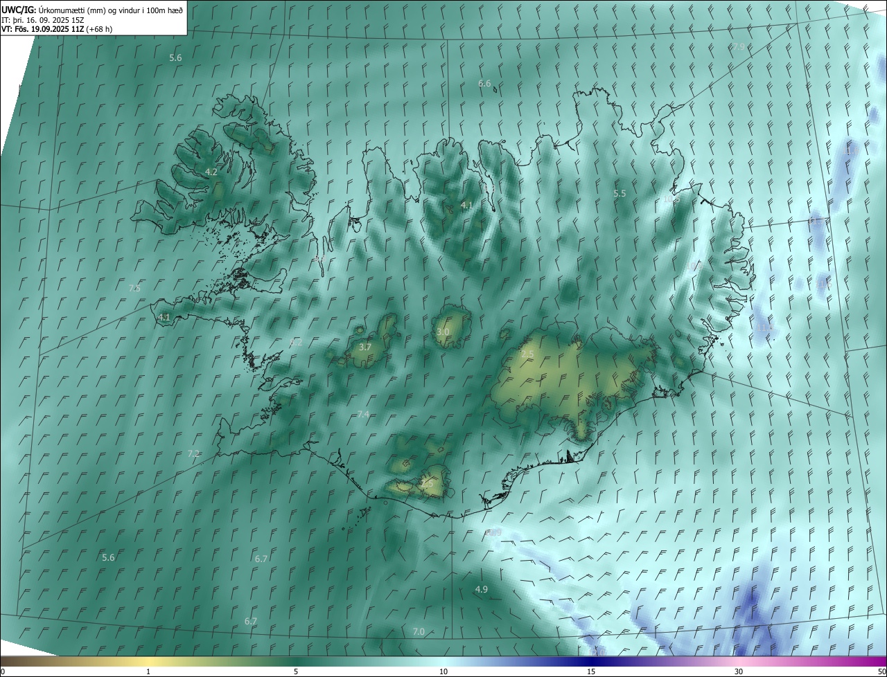Click the faint 8.2 value in west Iceland
The width and height of the screenshot is (887, 677).
tap(296, 343)
